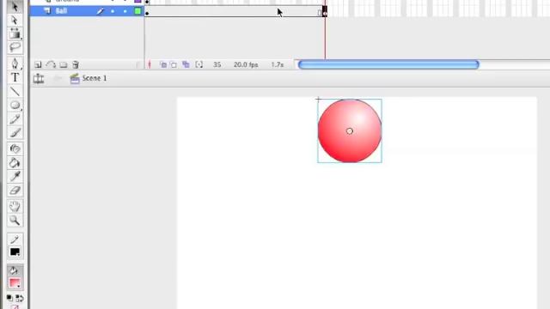Viewport: 550px width, 309px height.
Task: Click the stroke color pencil icon
Action: (x=15, y=239)
